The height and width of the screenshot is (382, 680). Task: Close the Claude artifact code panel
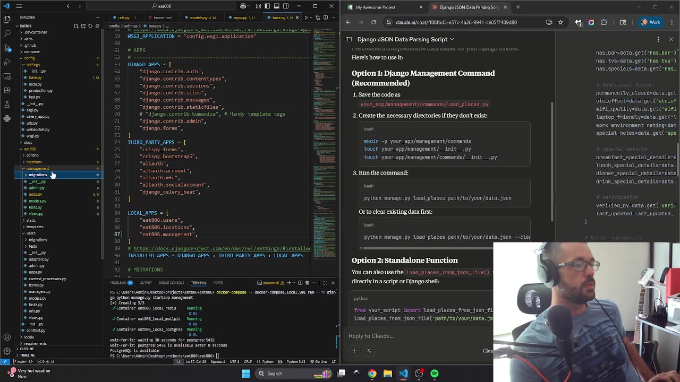click(671, 39)
